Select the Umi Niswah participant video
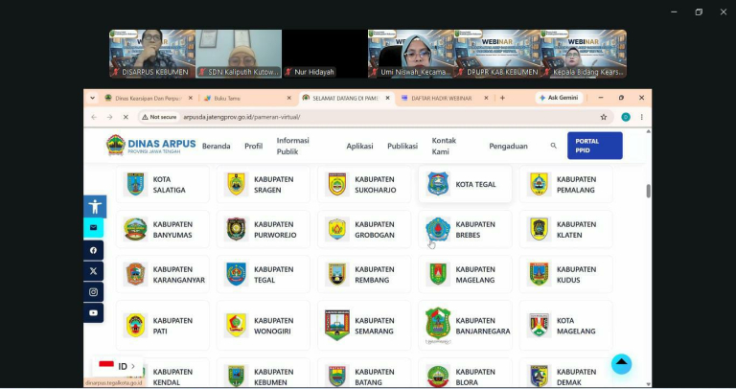The height and width of the screenshot is (389, 736). click(x=411, y=54)
